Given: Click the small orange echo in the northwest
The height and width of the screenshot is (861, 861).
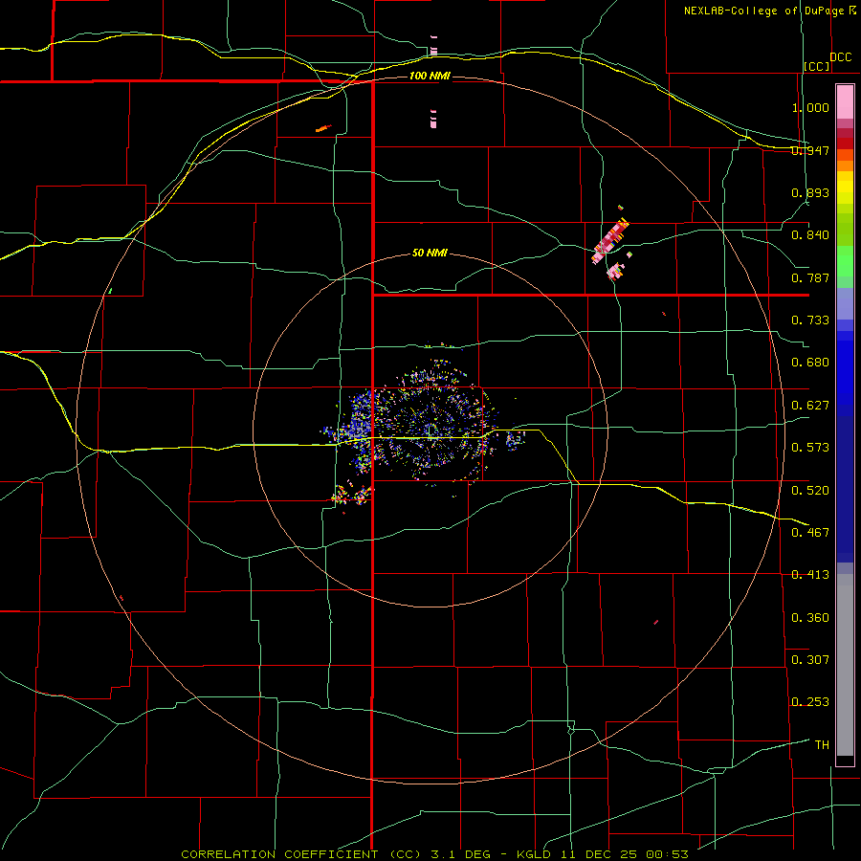Looking at the screenshot, I should tap(323, 128).
